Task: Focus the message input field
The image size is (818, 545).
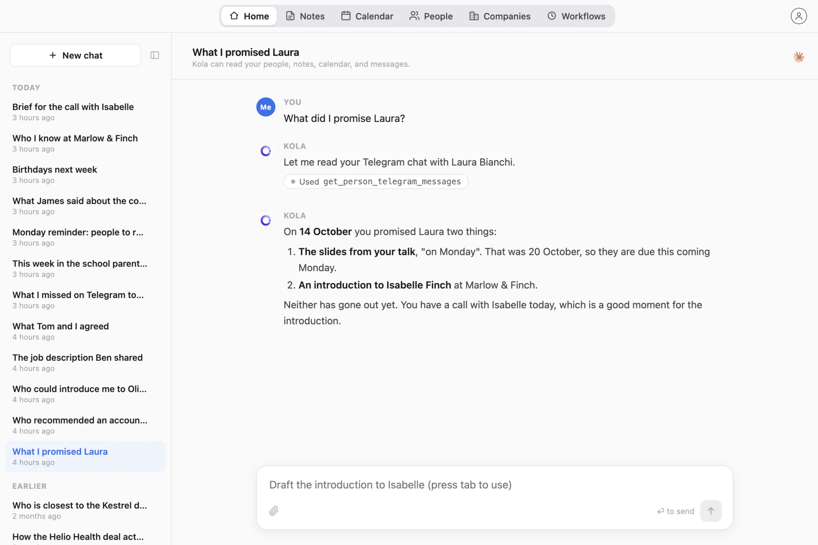Action: tap(495, 485)
